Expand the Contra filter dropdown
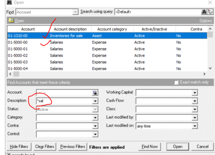 click(95, 126)
